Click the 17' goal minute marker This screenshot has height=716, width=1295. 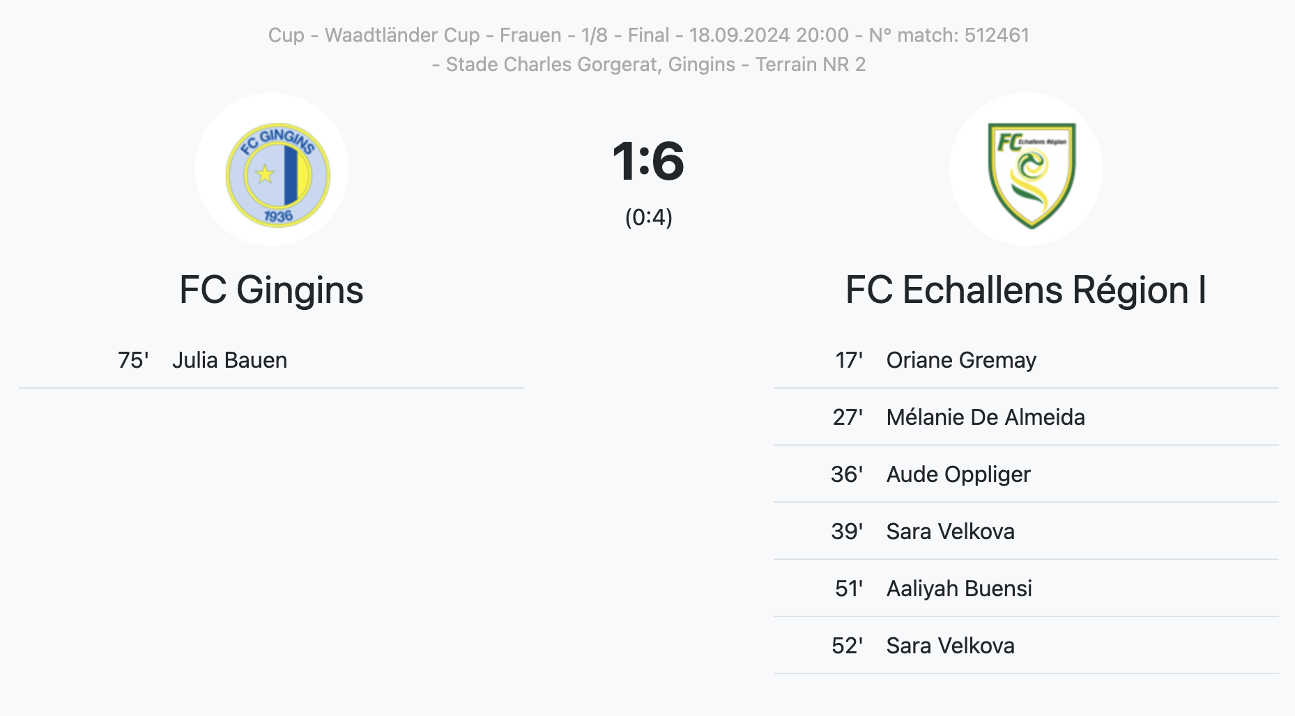(x=849, y=360)
